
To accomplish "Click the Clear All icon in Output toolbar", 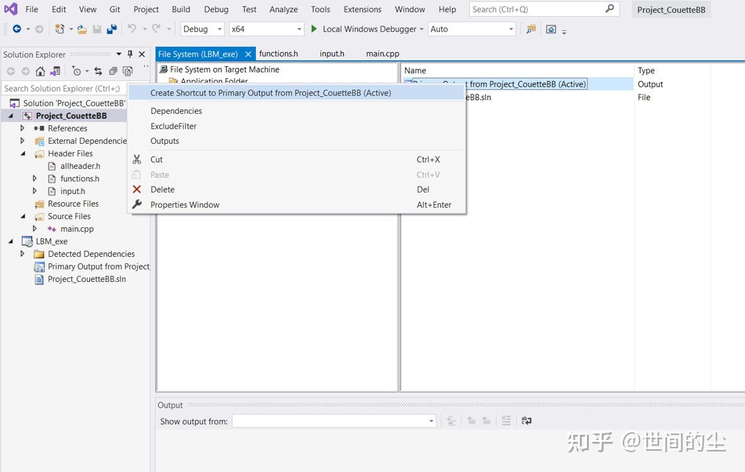I will [506, 420].
